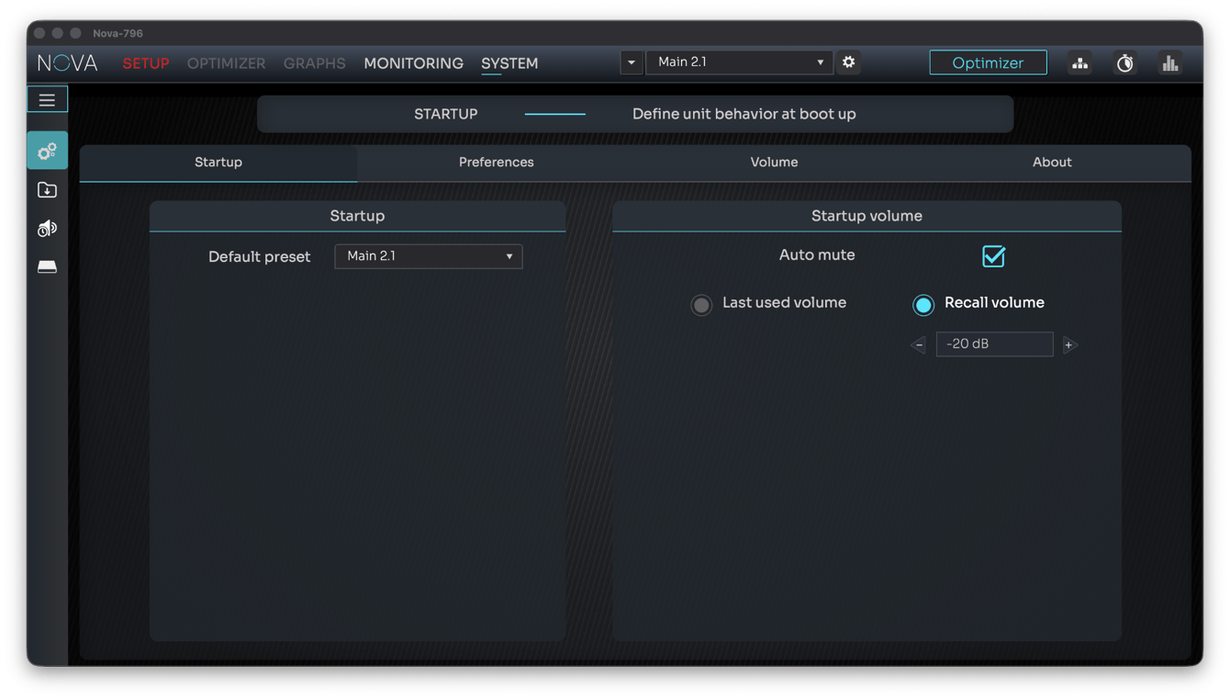Select the gears settings sidebar icon
The image size is (1230, 699).
pos(47,151)
